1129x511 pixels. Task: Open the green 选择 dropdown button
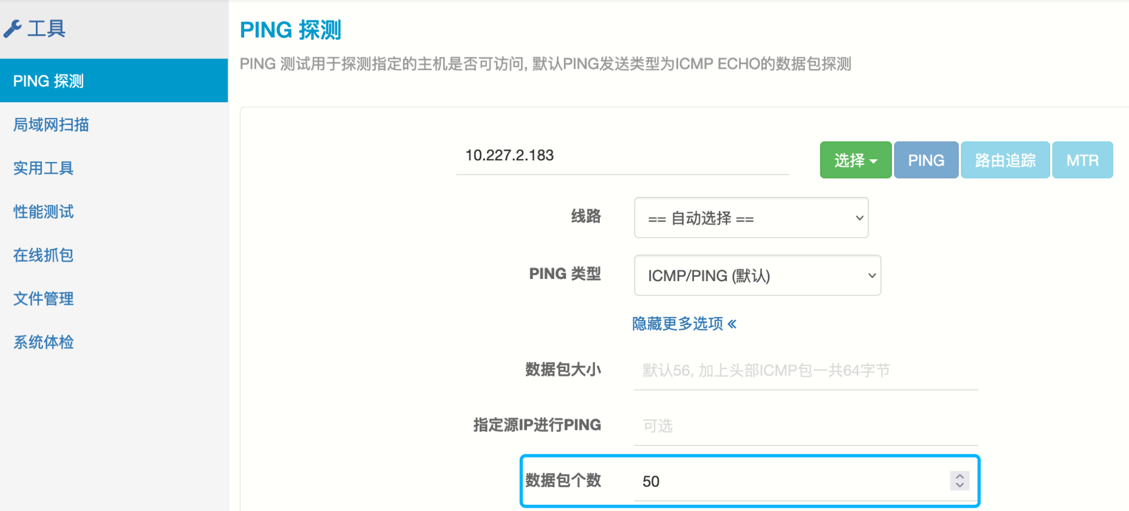point(855,160)
